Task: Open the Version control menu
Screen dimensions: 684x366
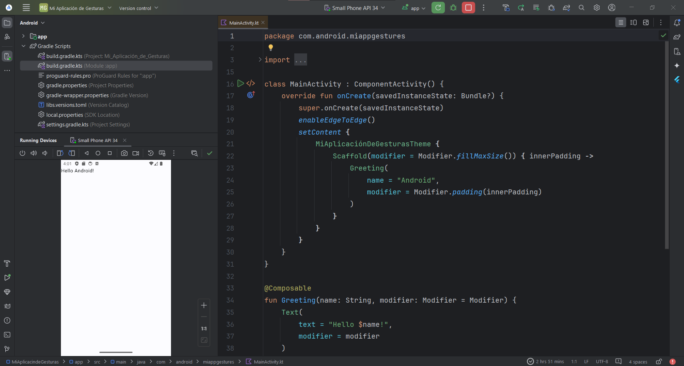Action: tap(139, 8)
